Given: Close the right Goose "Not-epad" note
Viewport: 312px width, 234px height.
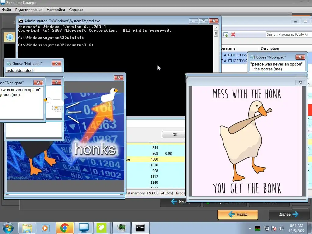Looking at the screenshot, I should [300, 57].
